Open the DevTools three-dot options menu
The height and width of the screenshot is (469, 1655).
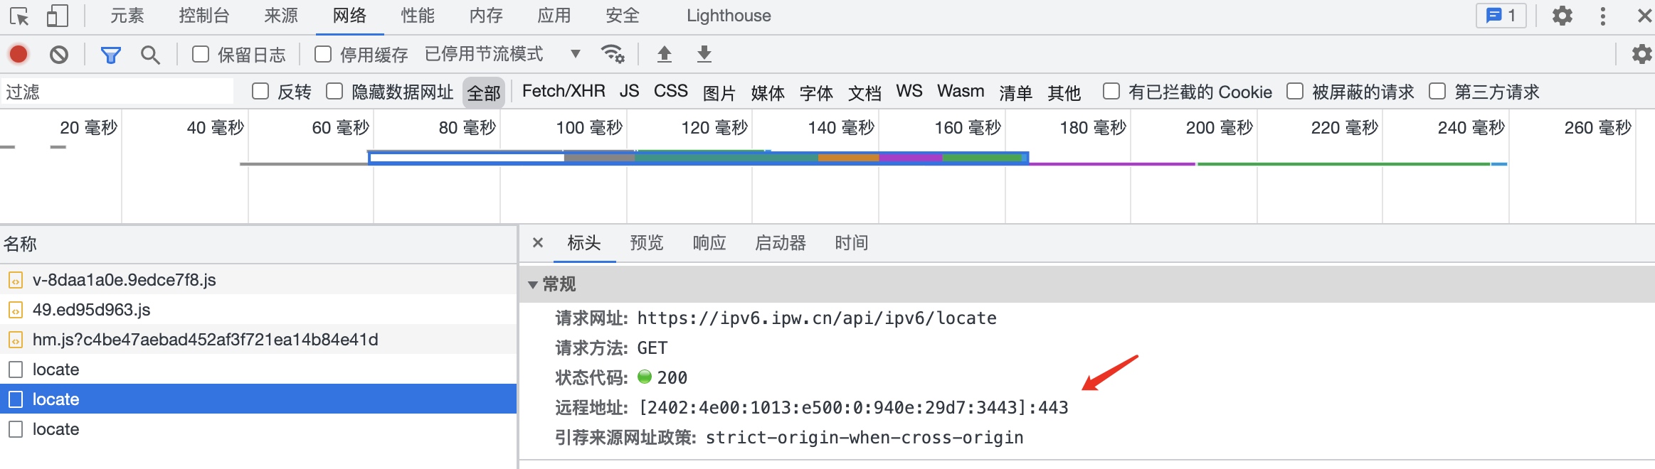pos(1603,14)
